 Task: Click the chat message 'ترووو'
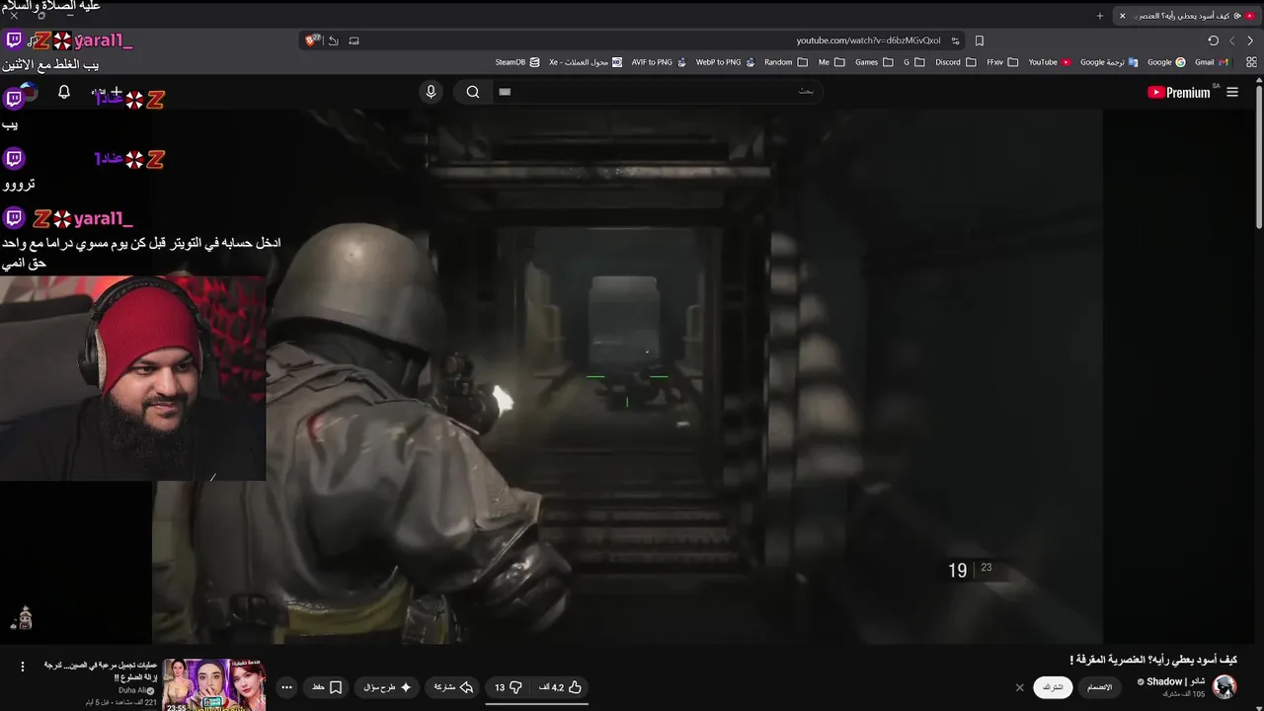pos(19,184)
